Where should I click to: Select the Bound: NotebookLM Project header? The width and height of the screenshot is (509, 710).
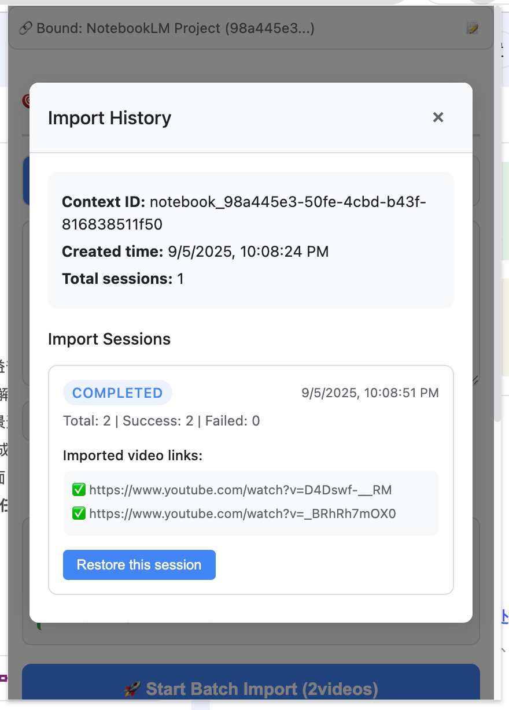click(174, 27)
